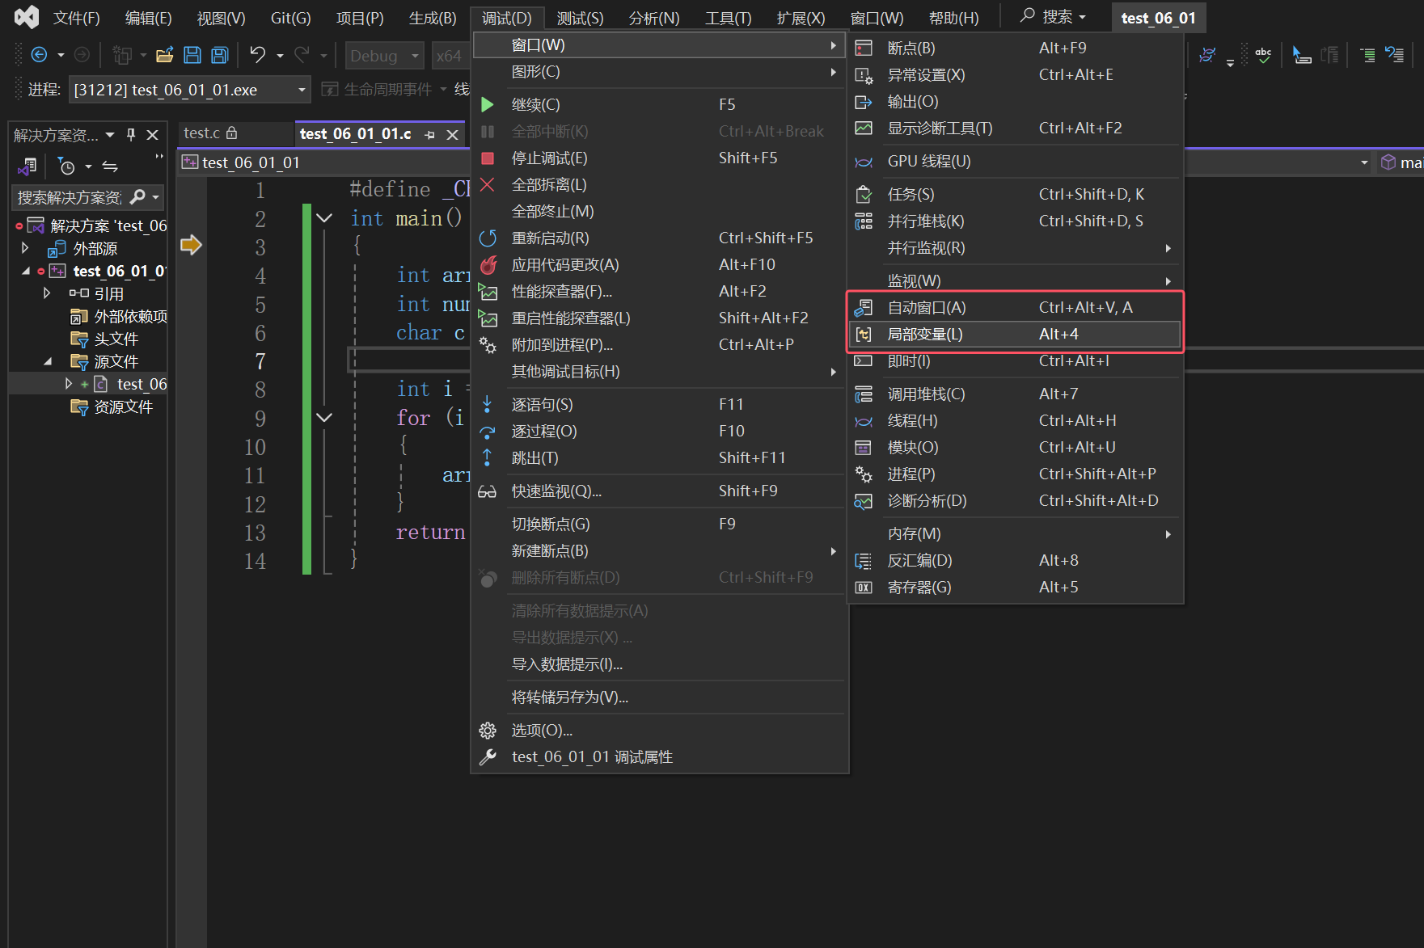The width and height of the screenshot is (1424, 948).
Task: Click the Open File folder icon
Action: (164, 55)
